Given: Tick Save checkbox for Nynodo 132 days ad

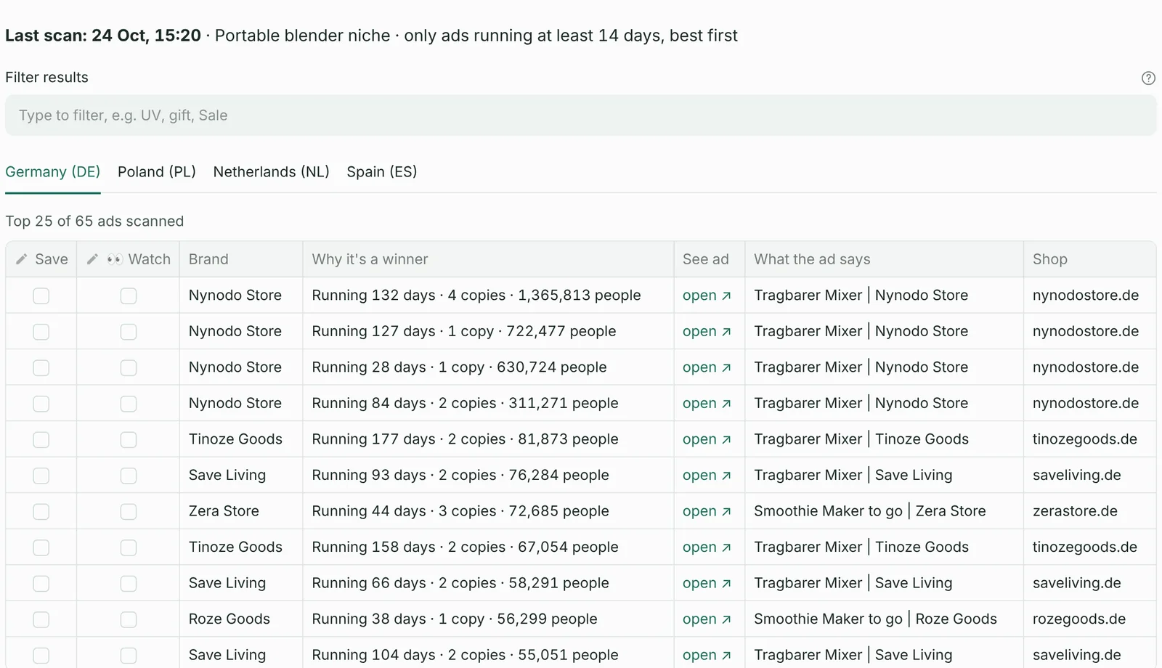Looking at the screenshot, I should [41, 296].
